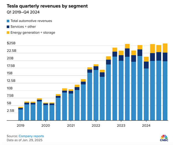This screenshot has width=173, height=145.
Task: Click the 15B y-axis label
Action: [9, 73]
